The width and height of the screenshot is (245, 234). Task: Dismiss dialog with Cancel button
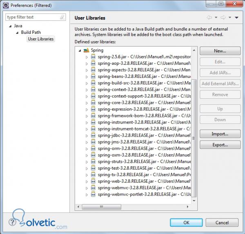pos(222,223)
